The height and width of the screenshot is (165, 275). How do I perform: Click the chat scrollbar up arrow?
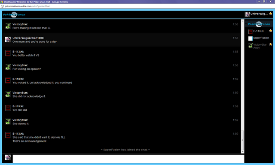coord(243,21)
